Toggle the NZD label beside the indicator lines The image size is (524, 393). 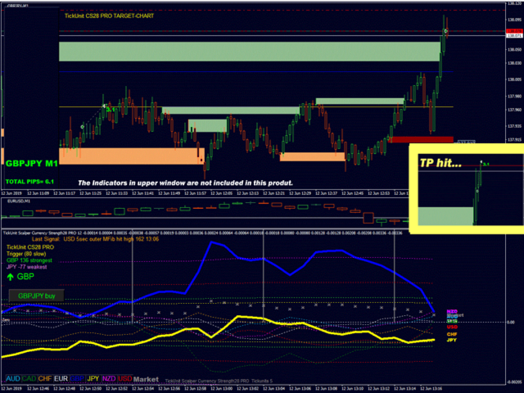[x=452, y=311]
